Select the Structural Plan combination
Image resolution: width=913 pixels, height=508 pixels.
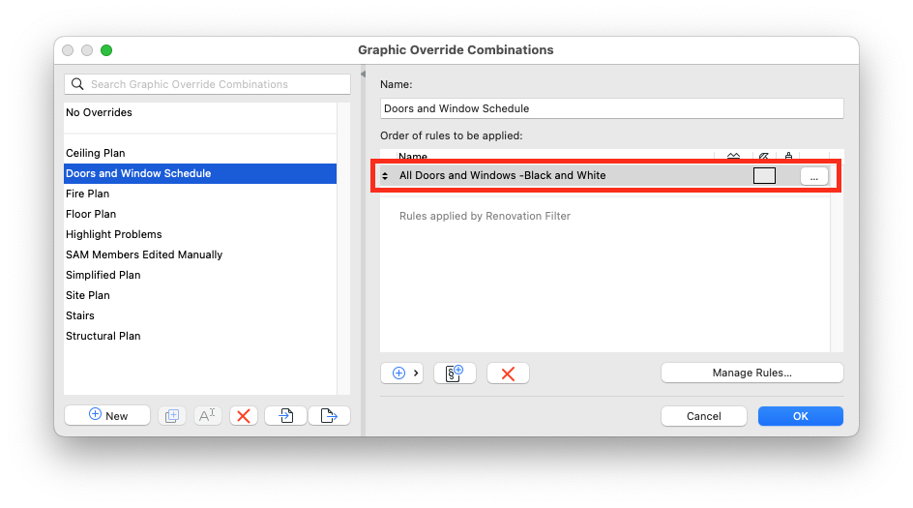200,336
